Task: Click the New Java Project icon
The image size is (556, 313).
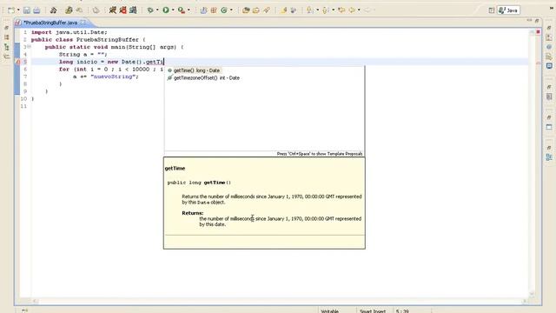Action: 203,10
